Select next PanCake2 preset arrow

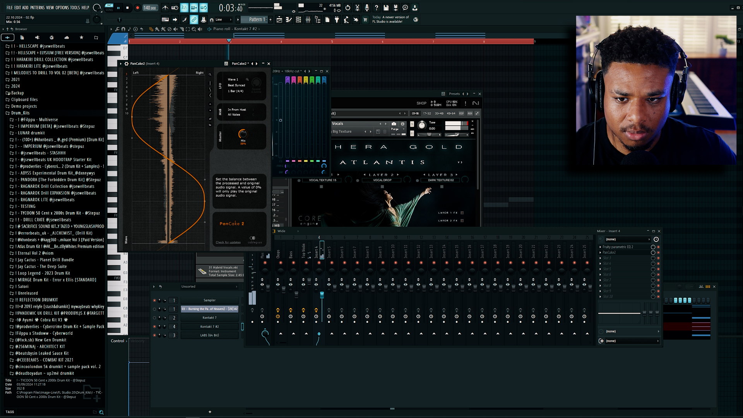257,63
